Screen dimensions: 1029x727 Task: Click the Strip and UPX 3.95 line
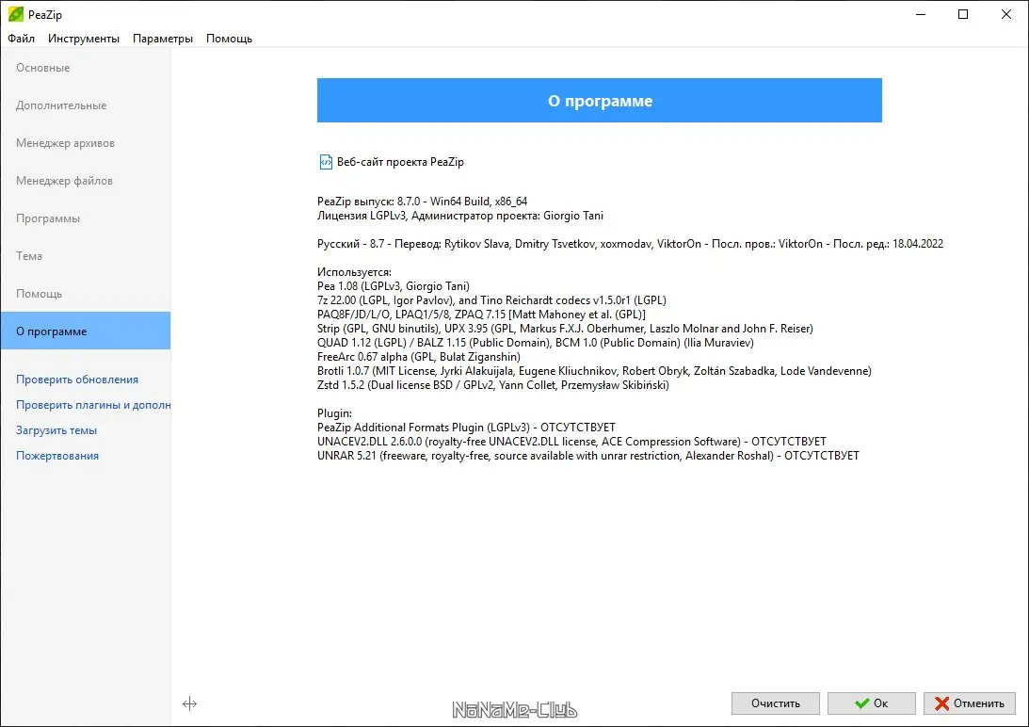[565, 329]
